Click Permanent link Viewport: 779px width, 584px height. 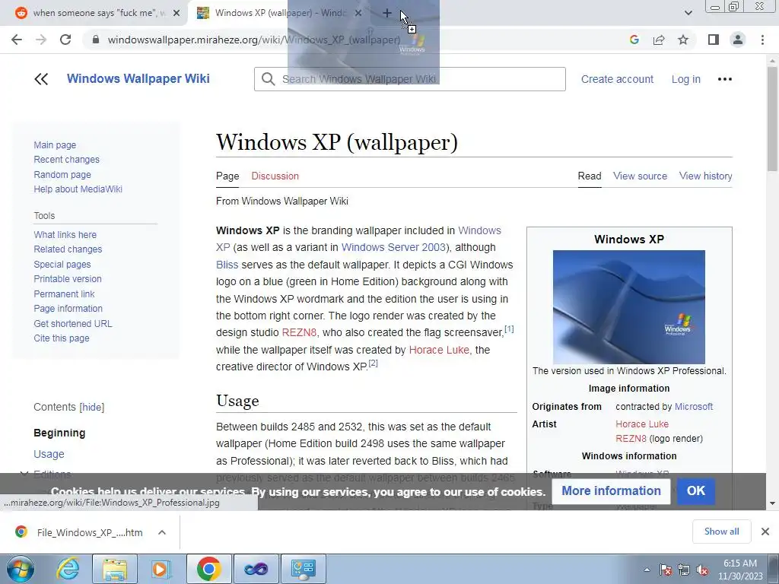[64, 294]
